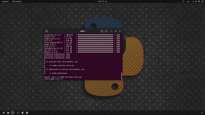
Task: Click the 'libstdcxx-ng-11.2.0' package line
Action: (82, 48)
